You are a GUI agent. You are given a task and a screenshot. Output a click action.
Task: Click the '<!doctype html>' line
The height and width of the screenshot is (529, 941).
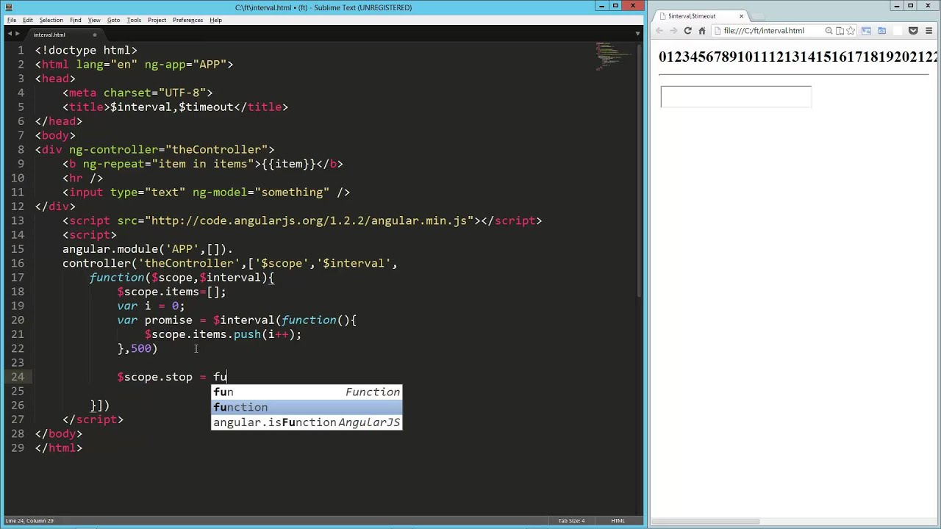coord(86,50)
